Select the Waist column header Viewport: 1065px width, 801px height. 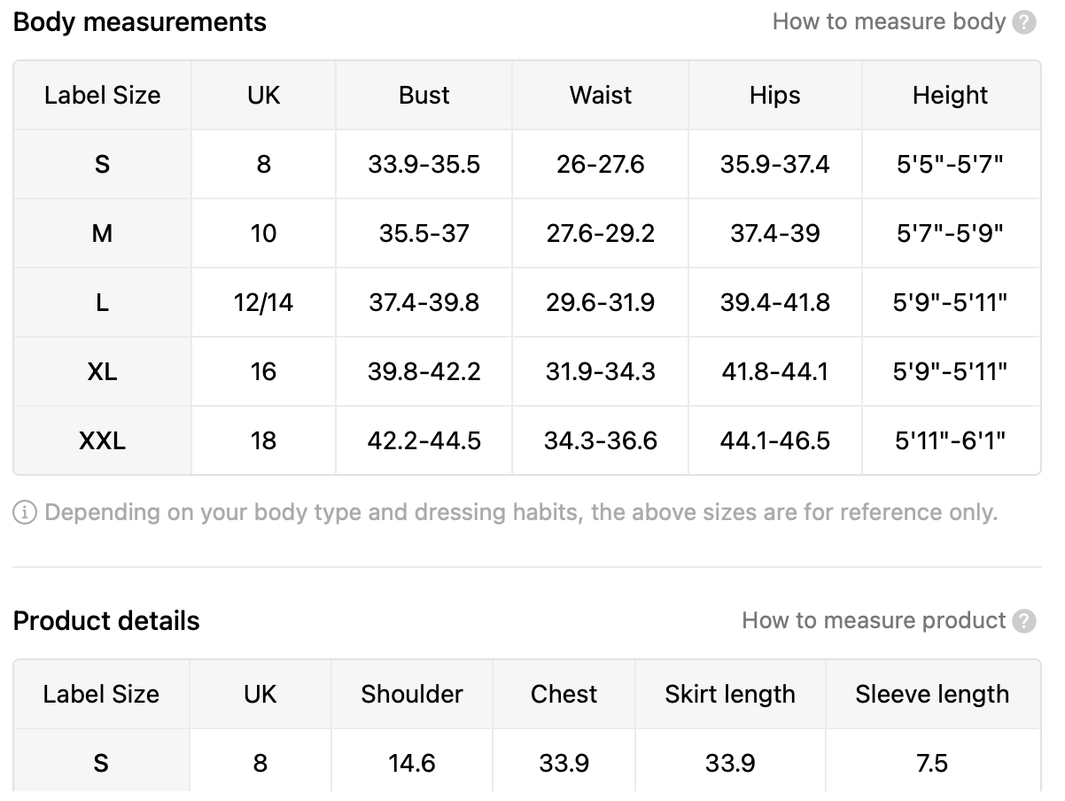tap(601, 96)
